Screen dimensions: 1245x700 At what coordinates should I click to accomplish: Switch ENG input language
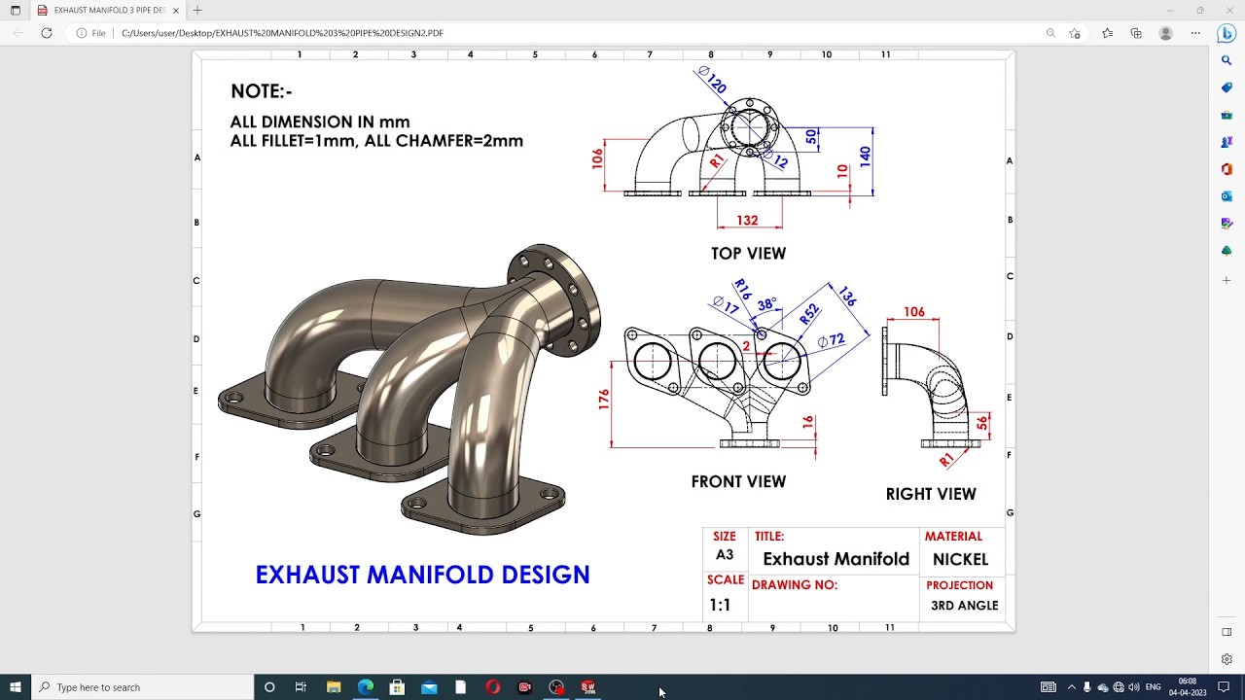[1154, 687]
